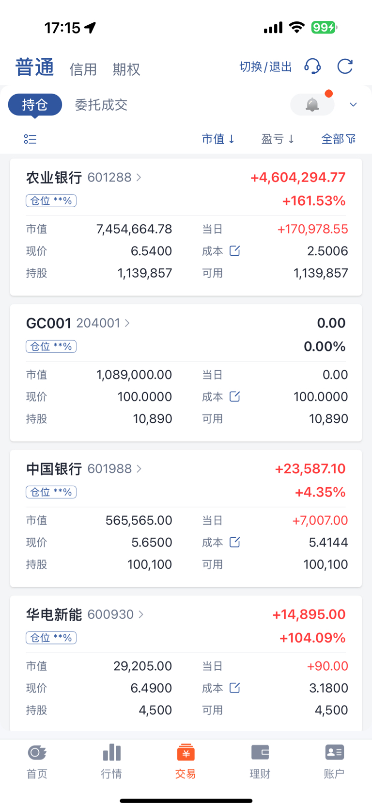Tap the customer service headset icon
This screenshot has height=810, width=372.
click(x=312, y=66)
